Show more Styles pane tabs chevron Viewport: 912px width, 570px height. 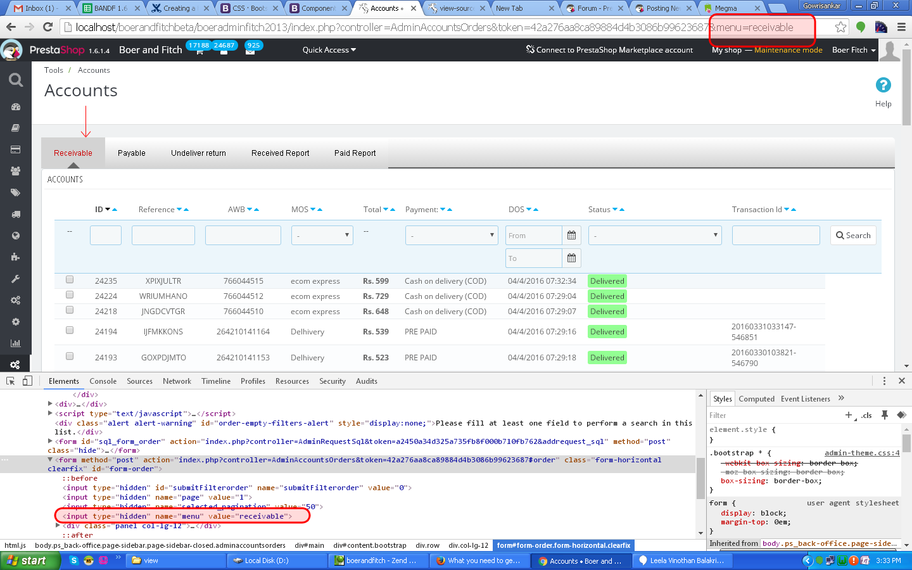point(841,398)
